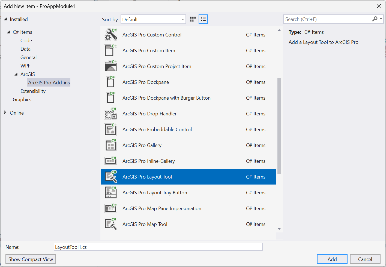Click the template list scrollbar thumb
Image resolution: width=386 pixels, height=267 pixels.
click(279, 126)
